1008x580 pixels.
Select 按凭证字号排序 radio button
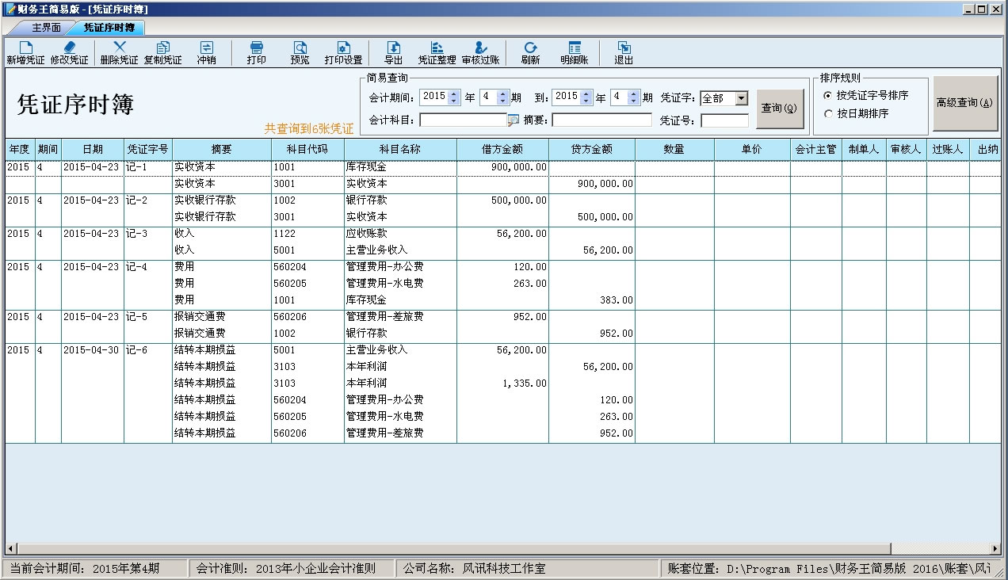[x=829, y=95]
